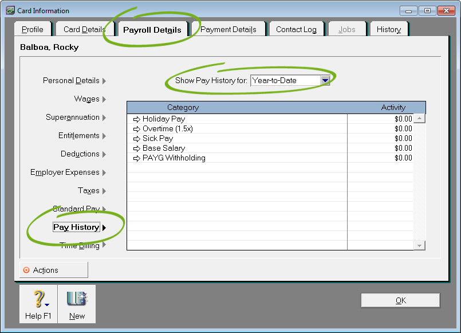Click the New card book icon
This screenshot has height=333, width=461.
[x=76, y=299]
